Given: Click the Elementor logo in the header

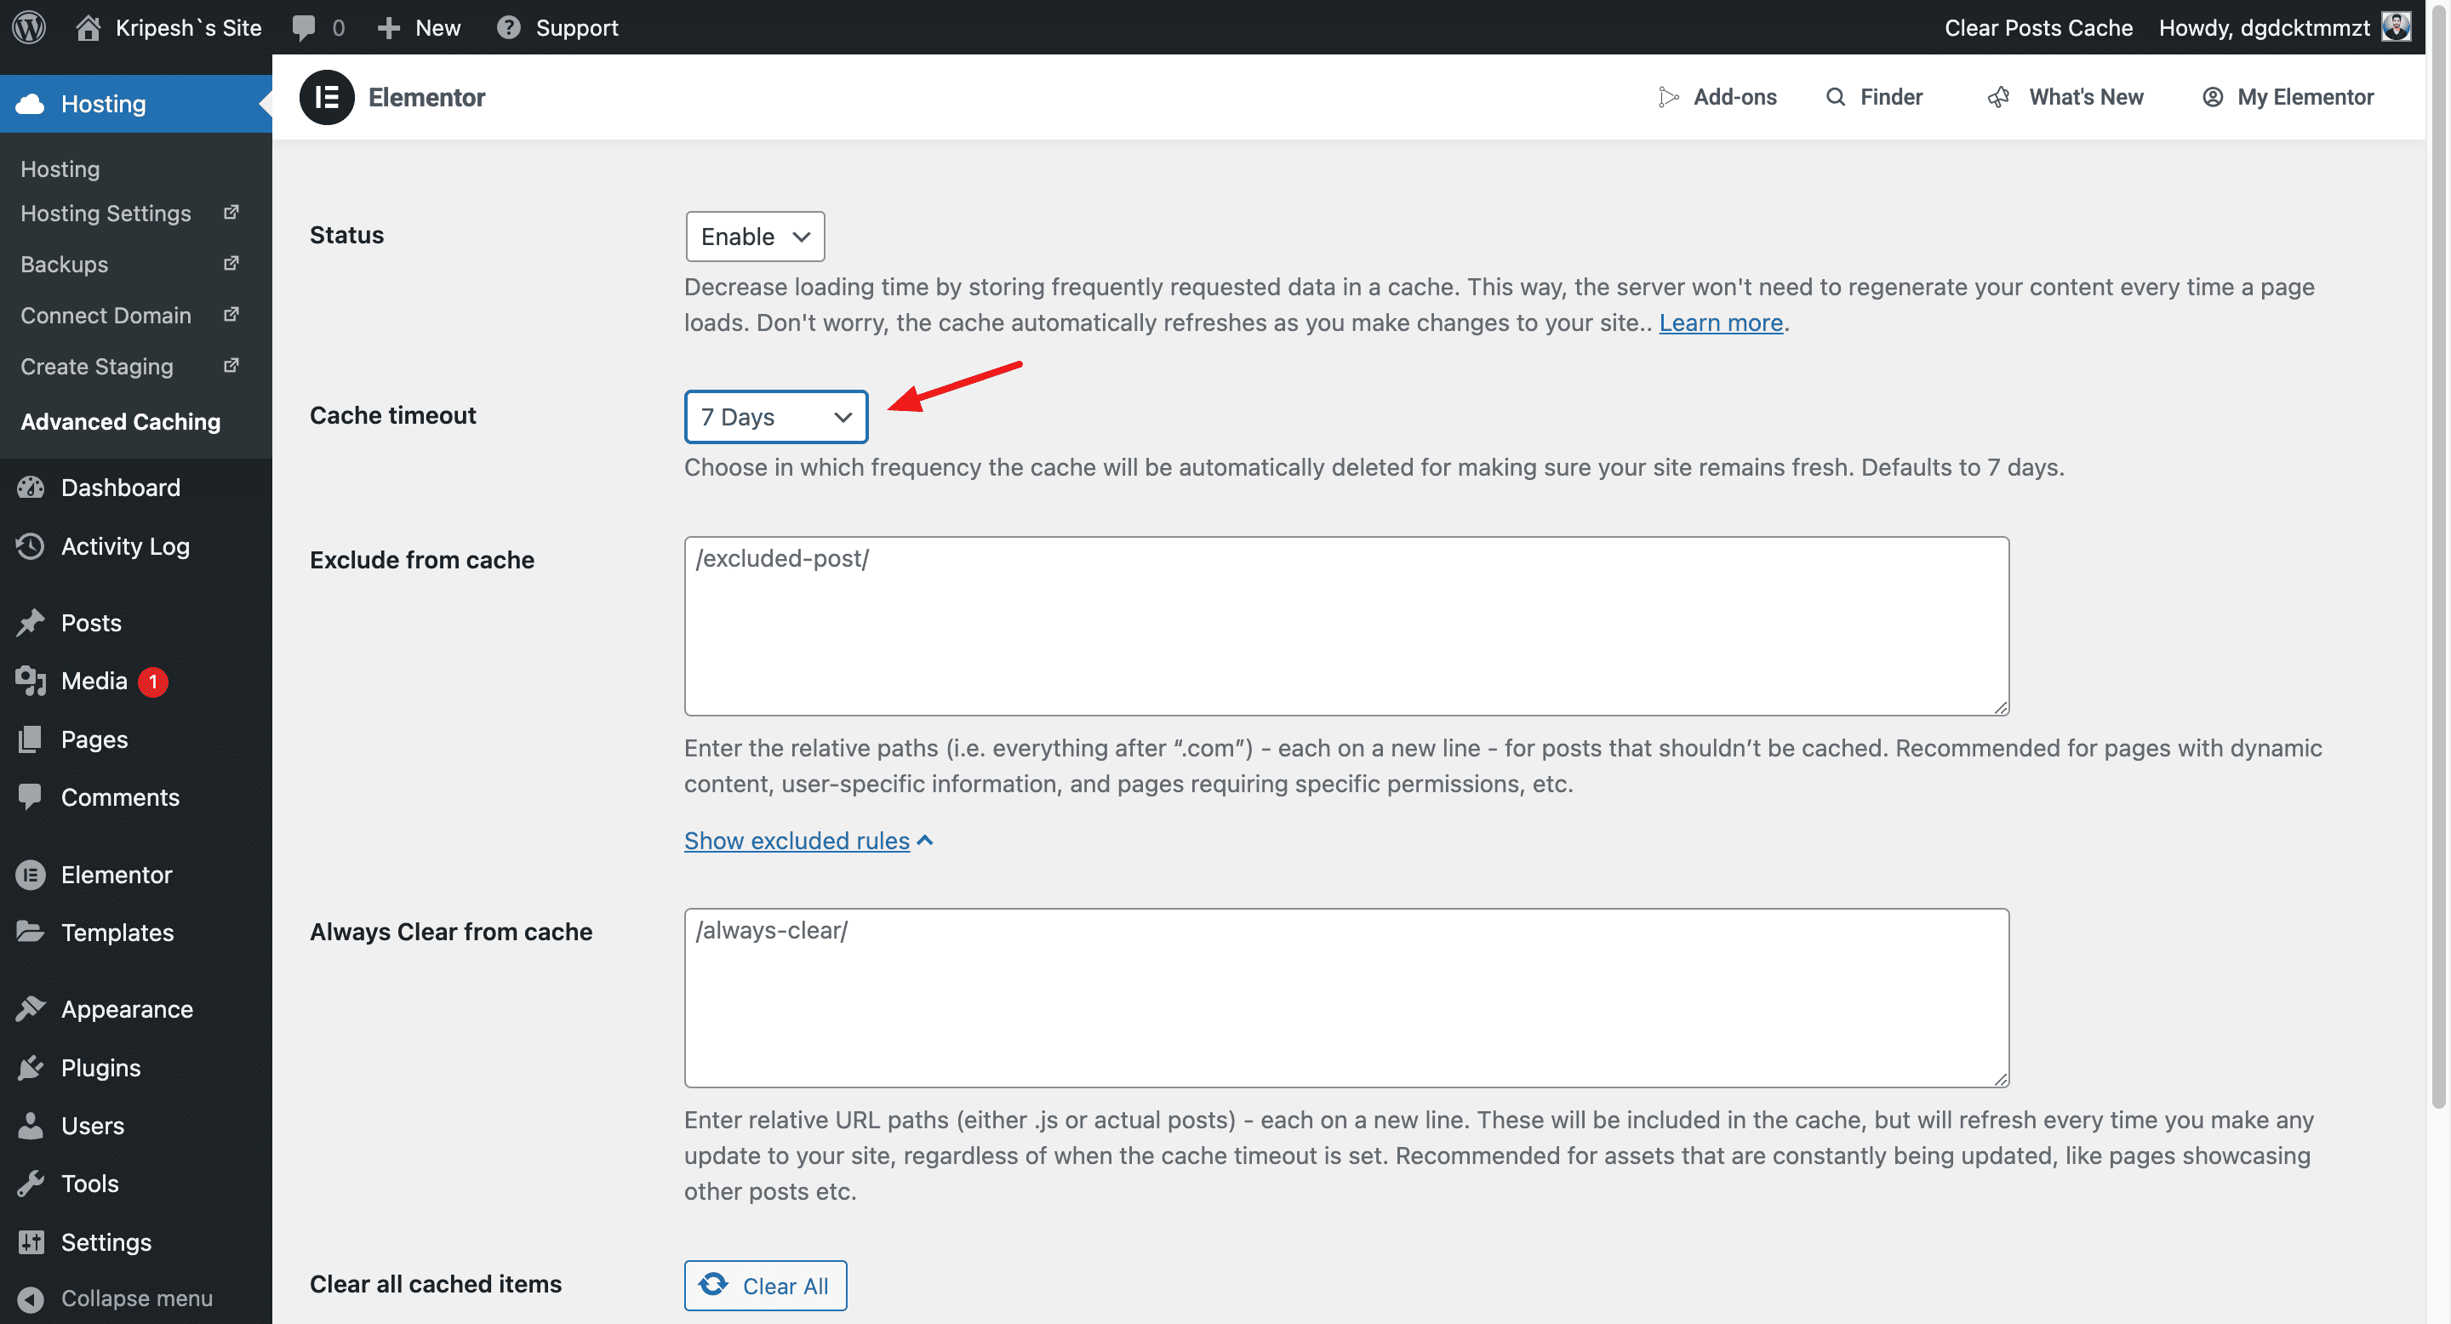Looking at the screenshot, I should click(x=326, y=97).
